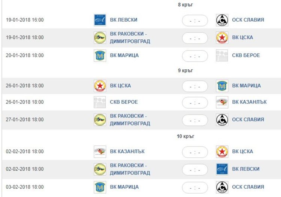The height and width of the screenshot is (197, 281).
Task: Click the score box for Левски vs Славия
Action: [x=195, y=21]
